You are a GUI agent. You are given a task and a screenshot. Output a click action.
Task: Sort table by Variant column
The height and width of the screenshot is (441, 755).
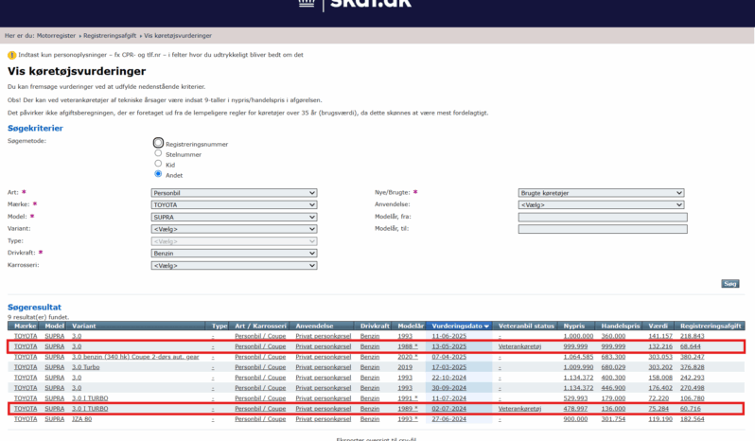click(84, 326)
